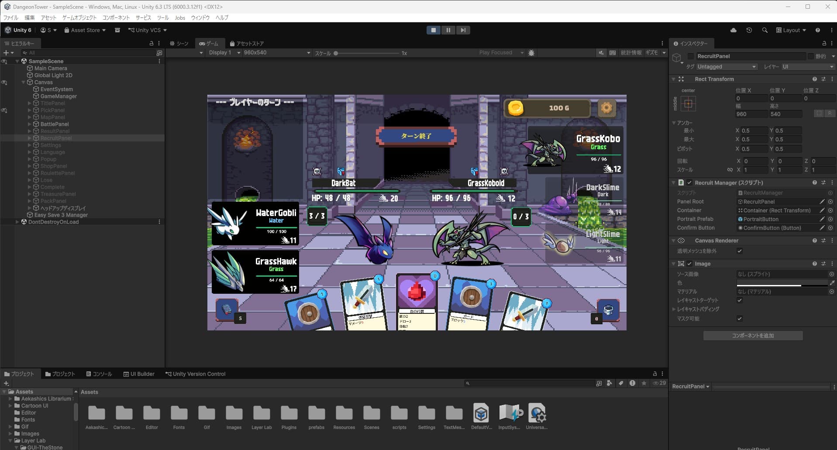Open the 960x540 resolution dropdown
837x450 pixels.
pyautogui.click(x=277, y=53)
